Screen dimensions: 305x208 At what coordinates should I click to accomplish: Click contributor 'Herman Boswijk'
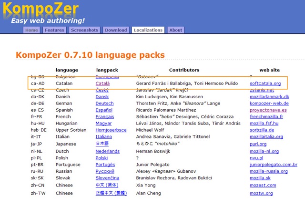point(153,151)
